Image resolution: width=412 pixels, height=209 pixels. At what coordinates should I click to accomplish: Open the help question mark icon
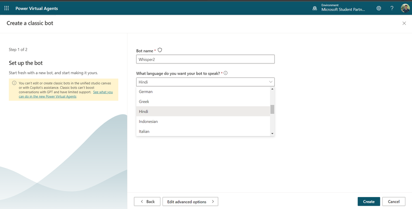[x=392, y=8]
